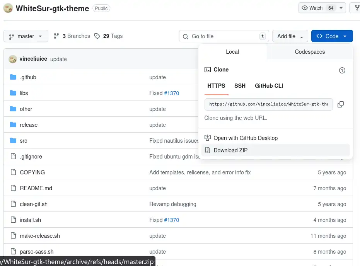Click the Download ZIP archive icon
The height and width of the screenshot is (266, 360).
tap(208, 150)
